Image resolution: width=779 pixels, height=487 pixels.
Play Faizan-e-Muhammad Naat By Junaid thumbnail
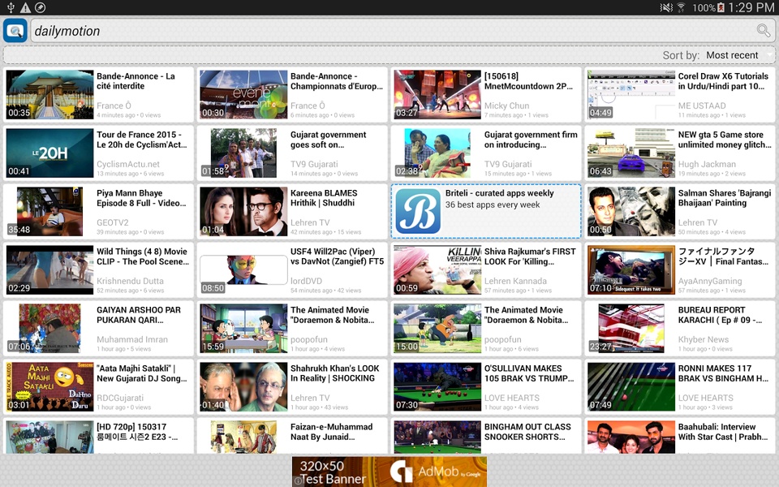pos(243,437)
